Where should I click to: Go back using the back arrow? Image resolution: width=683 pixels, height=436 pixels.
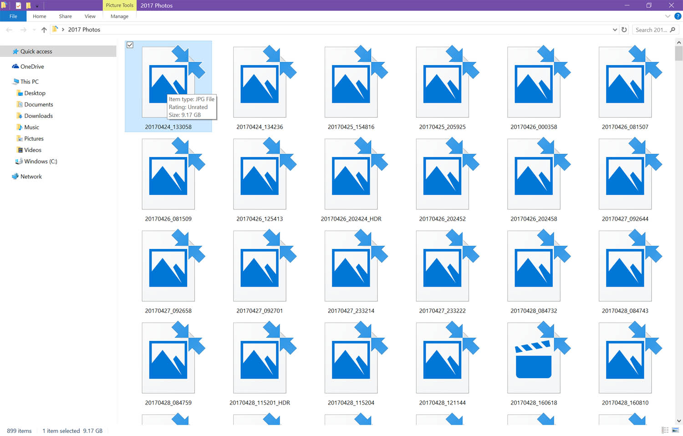(x=9, y=30)
